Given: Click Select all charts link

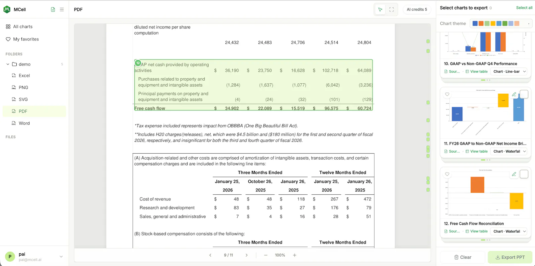Looking at the screenshot, I should (524, 8).
